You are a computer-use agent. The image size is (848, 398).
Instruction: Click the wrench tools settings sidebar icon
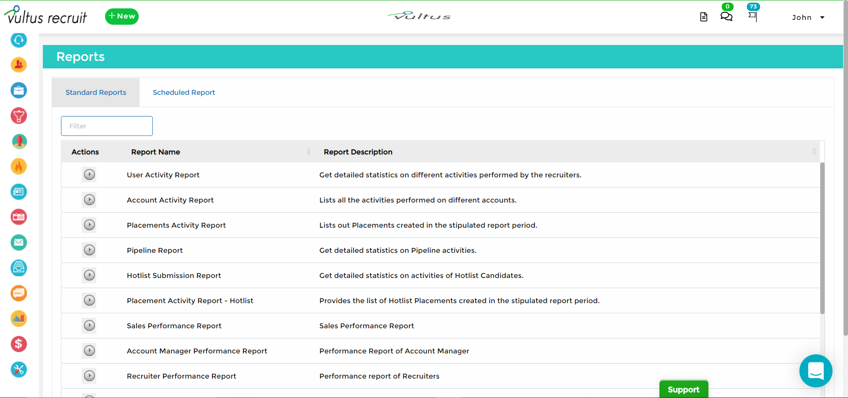(x=19, y=369)
